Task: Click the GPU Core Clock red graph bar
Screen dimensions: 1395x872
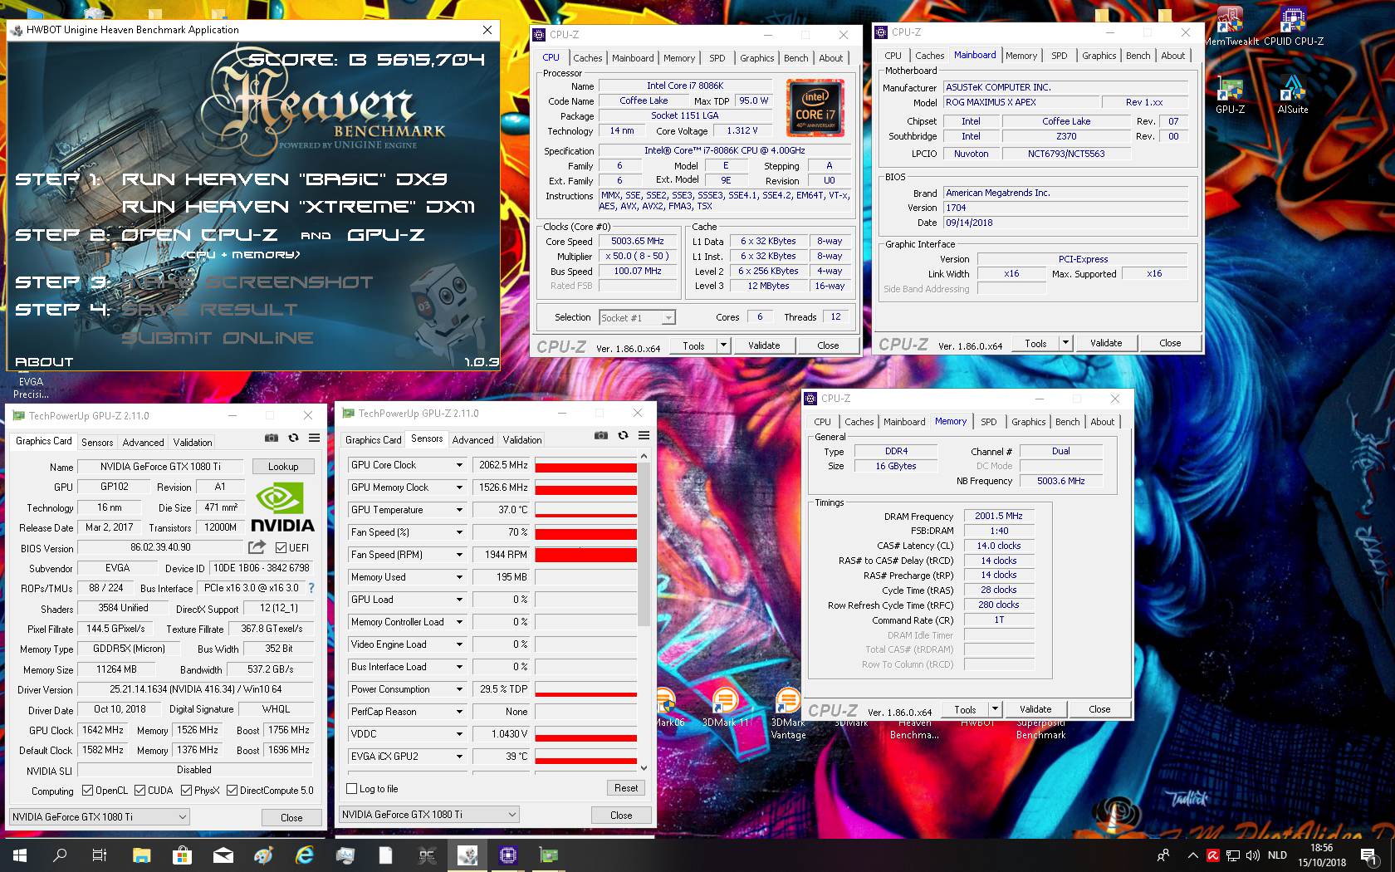Action: pos(585,468)
